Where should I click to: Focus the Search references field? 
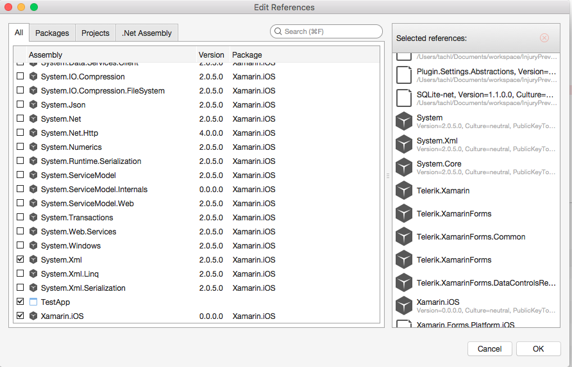click(326, 31)
